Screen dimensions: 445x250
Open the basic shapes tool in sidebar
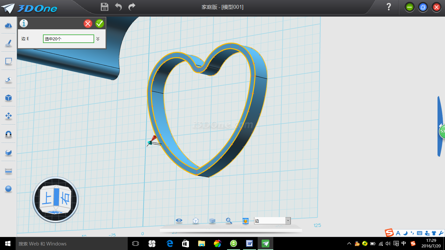click(x=8, y=25)
